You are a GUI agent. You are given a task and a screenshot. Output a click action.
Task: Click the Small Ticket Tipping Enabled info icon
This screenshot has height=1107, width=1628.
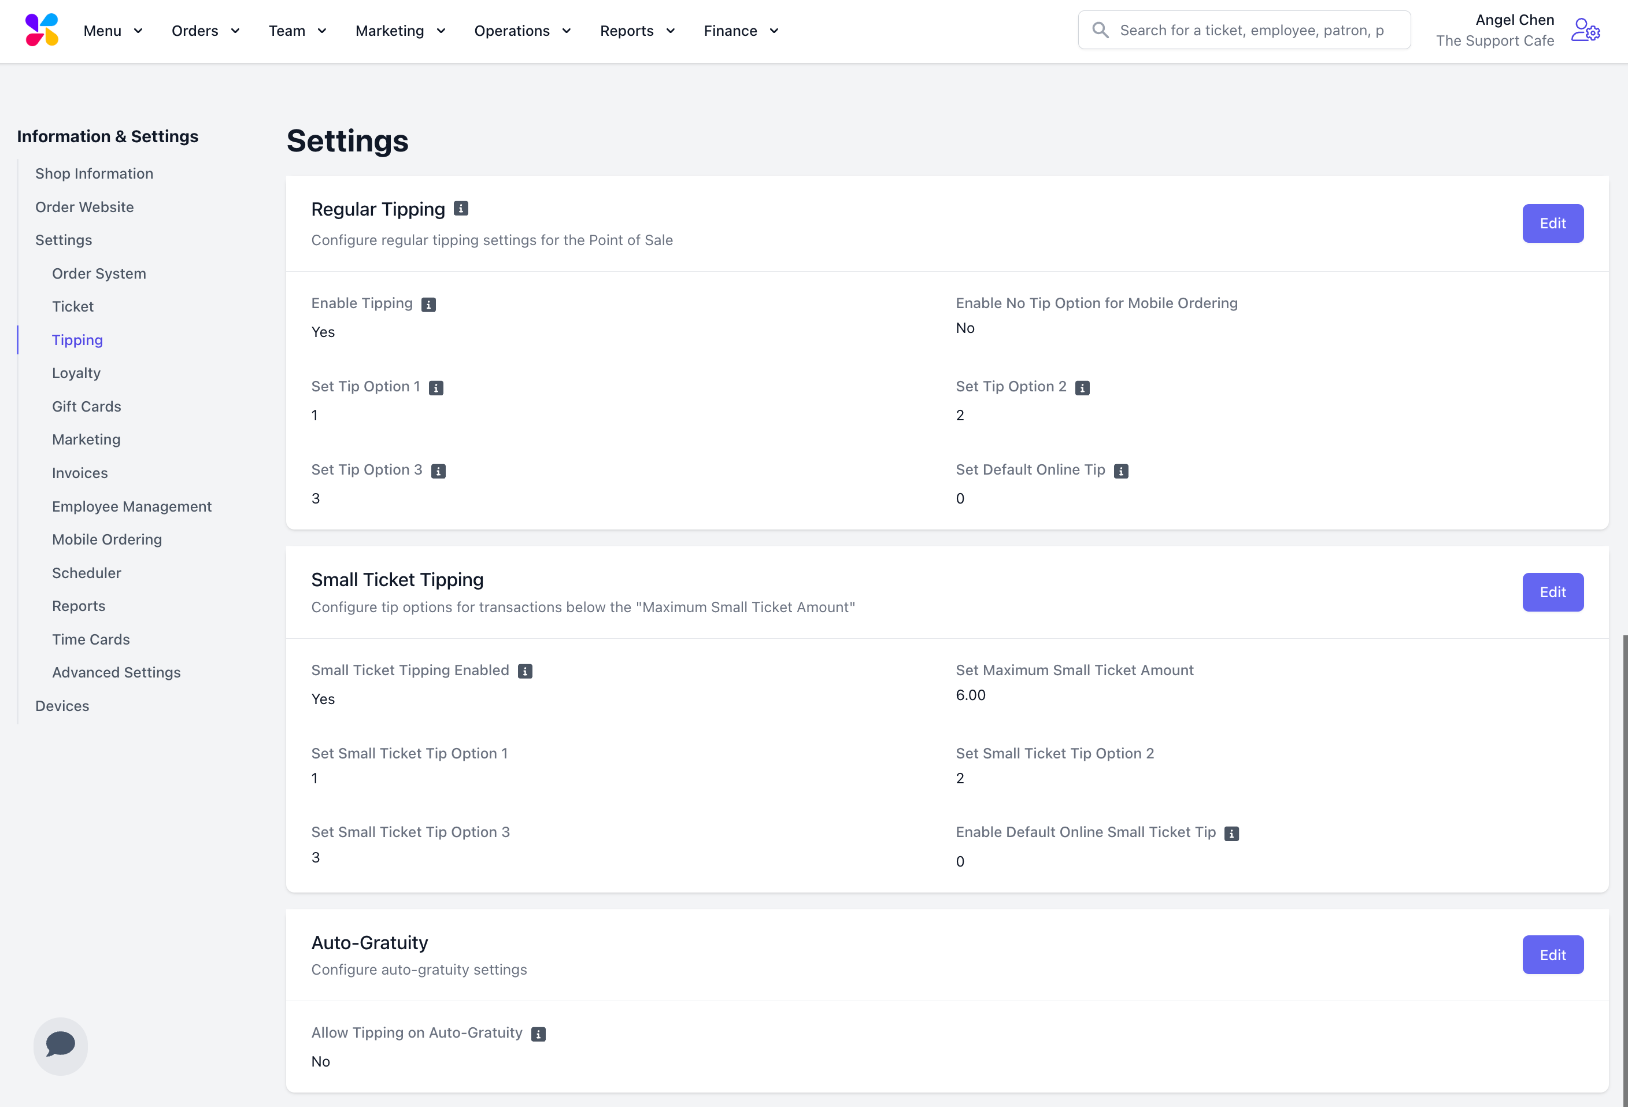(525, 671)
